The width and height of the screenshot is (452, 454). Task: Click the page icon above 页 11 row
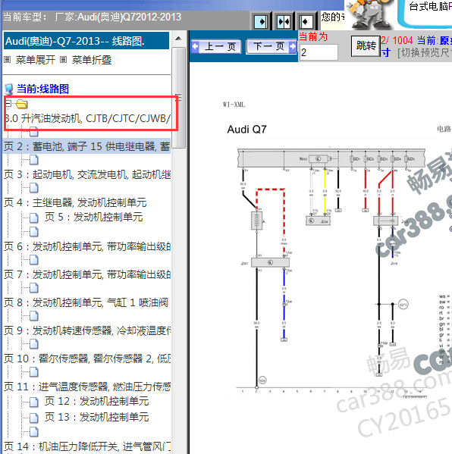click(x=34, y=372)
